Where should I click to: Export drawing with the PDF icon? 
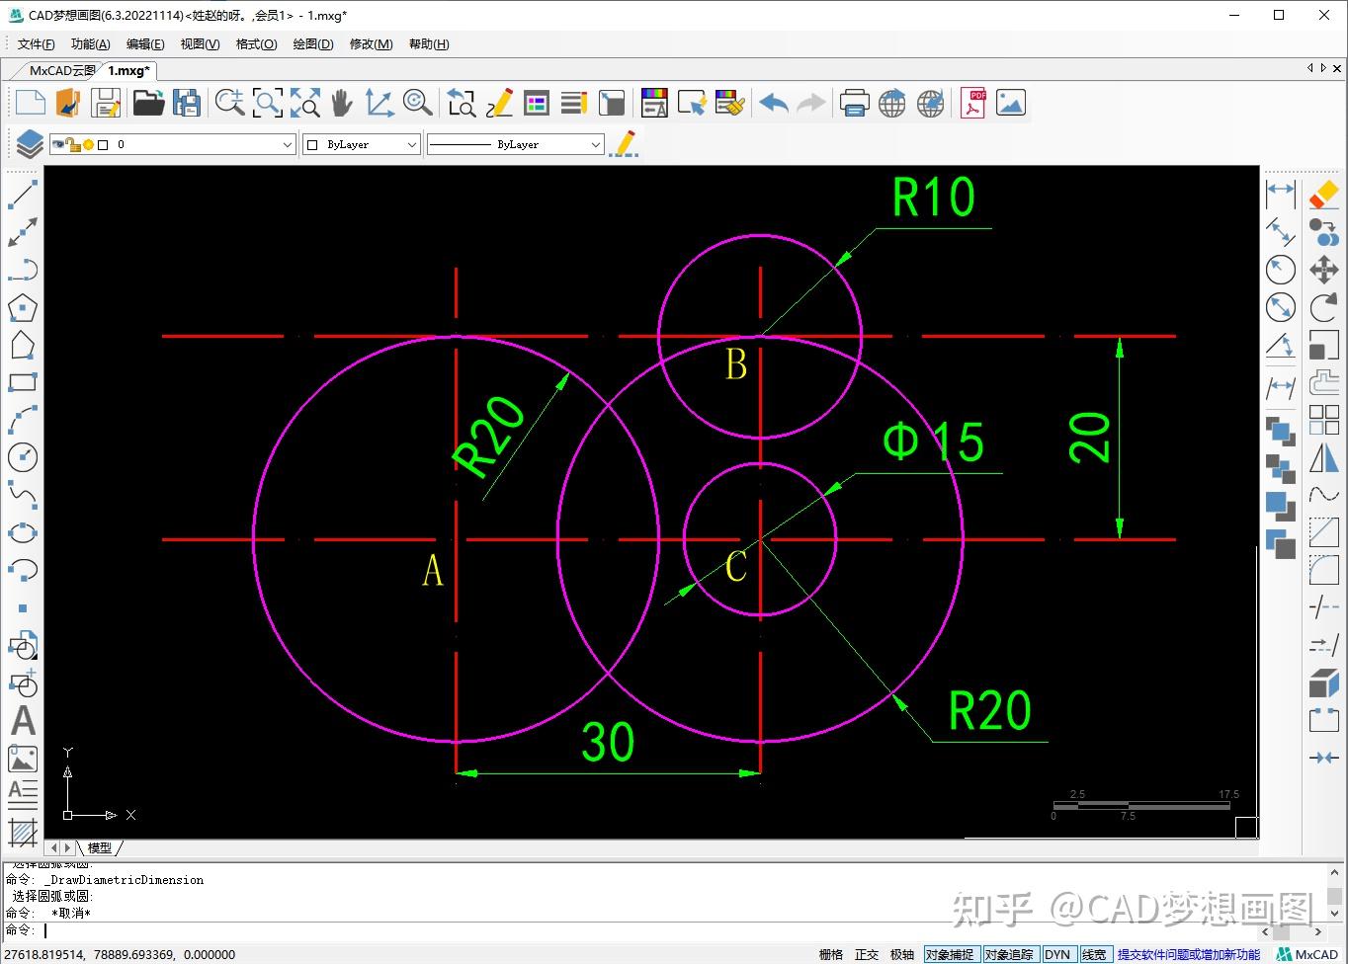(x=973, y=103)
